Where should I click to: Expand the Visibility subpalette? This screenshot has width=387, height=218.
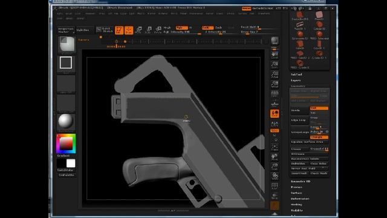point(297,210)
